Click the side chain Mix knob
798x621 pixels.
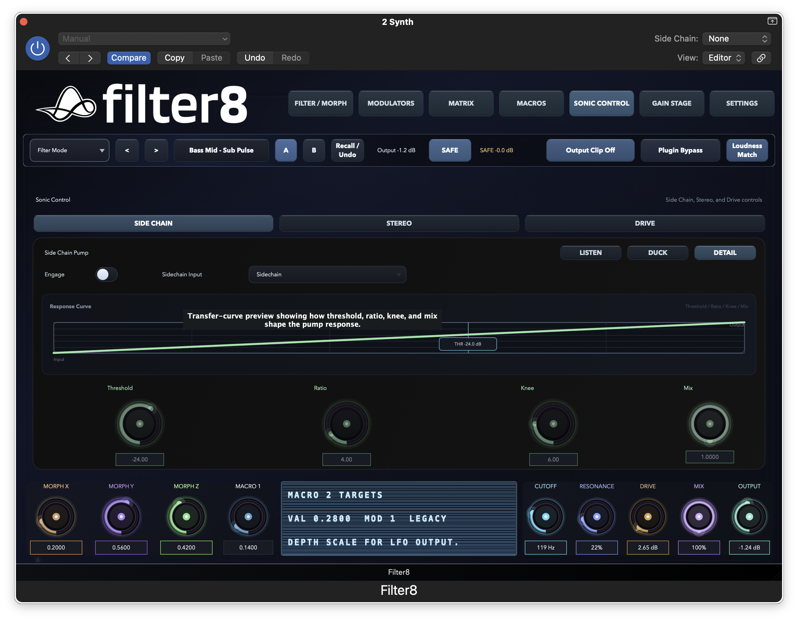coord(710,424)
